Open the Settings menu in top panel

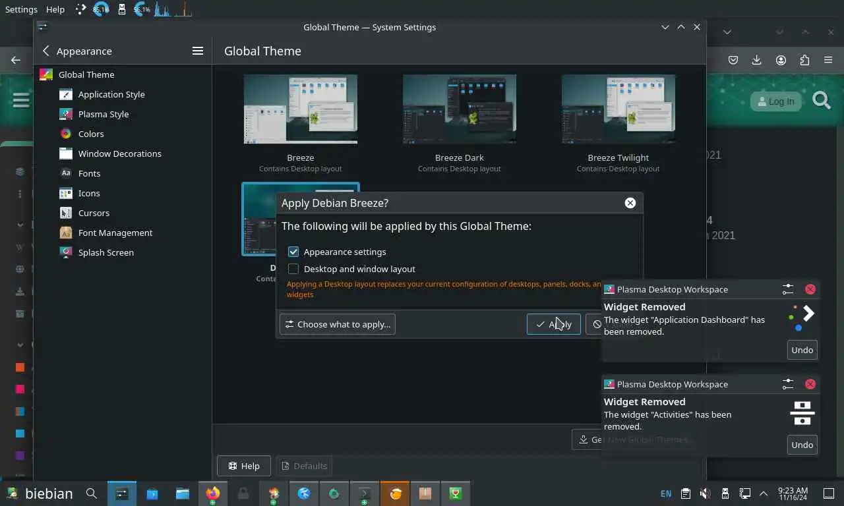point(21,9)
